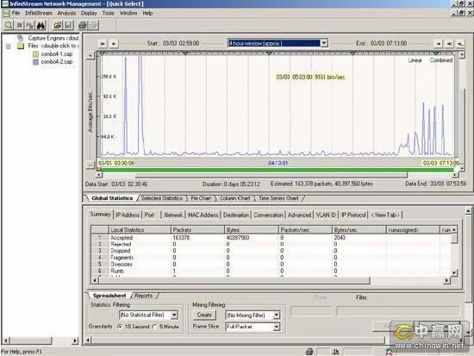474x356 pixels.
Task: Click the stop square toolbar icon
Action: coord(20,25)
